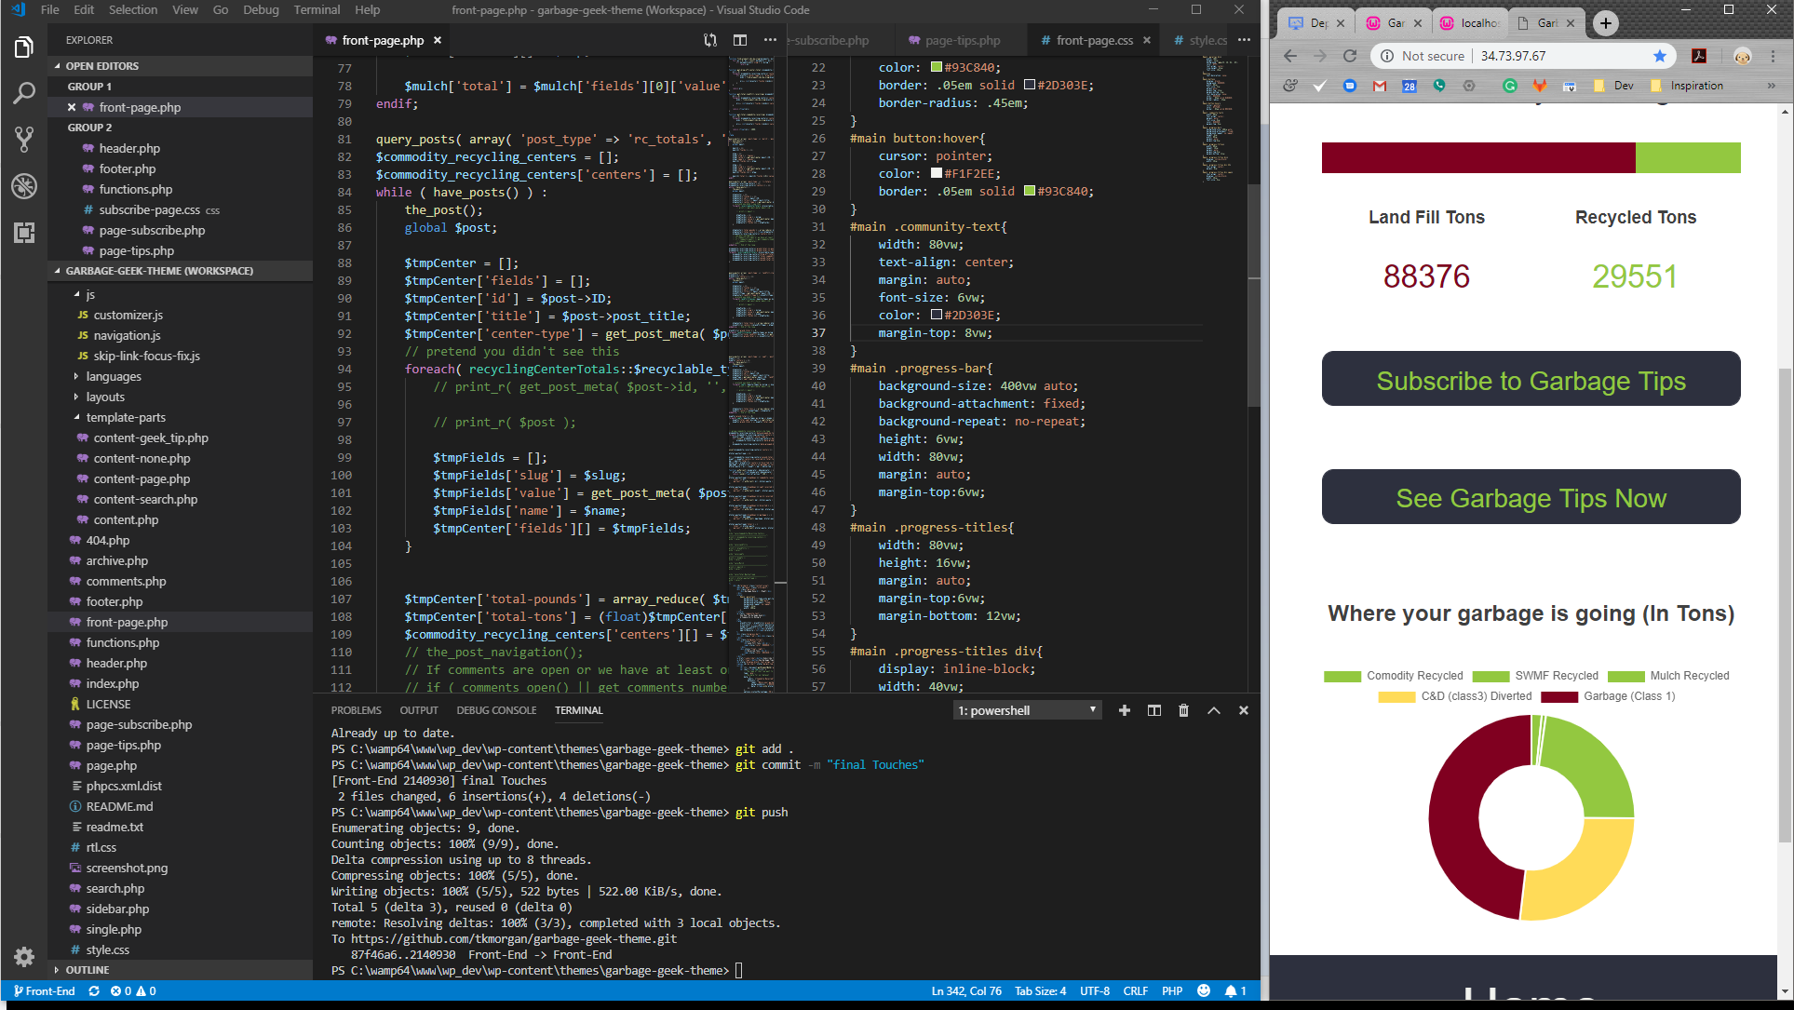The width and height of the screenshot is (1794, 1010).
Task: Expand the languages folder
Action: (x=114, y=376)
